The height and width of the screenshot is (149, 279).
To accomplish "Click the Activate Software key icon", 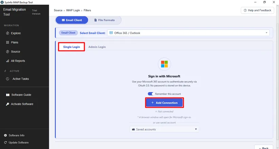I will click(7, 104).
